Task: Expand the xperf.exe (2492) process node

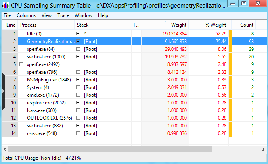Action: [21, 64]
